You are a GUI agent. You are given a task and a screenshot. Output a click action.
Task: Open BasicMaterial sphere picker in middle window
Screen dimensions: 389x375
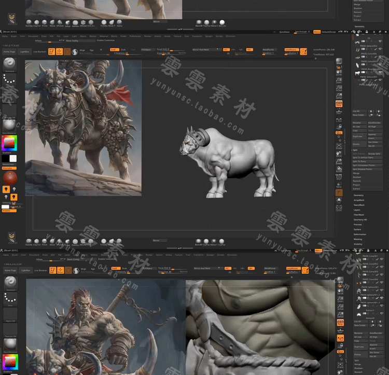pyautogui.click(x=9, y=126)
